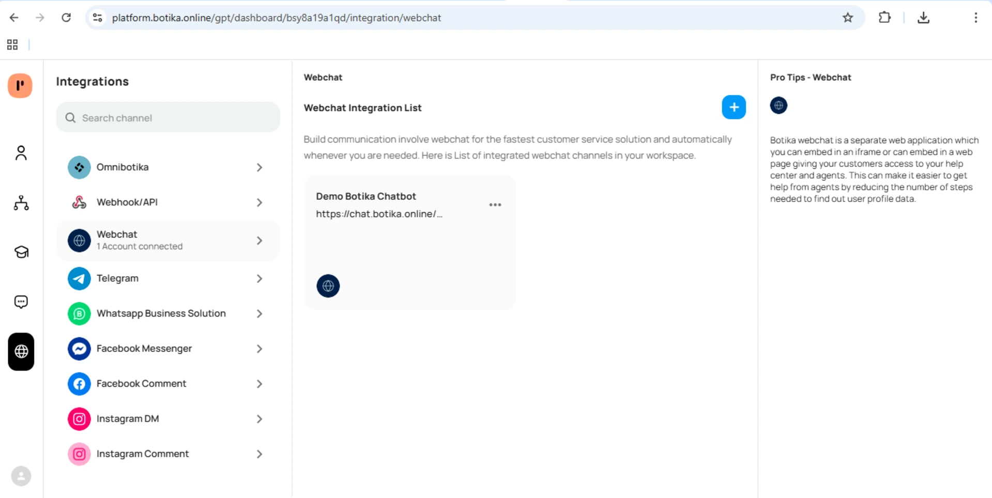
Task: Click the grid apps icon below address bar
Action: [x=12, y=44]
